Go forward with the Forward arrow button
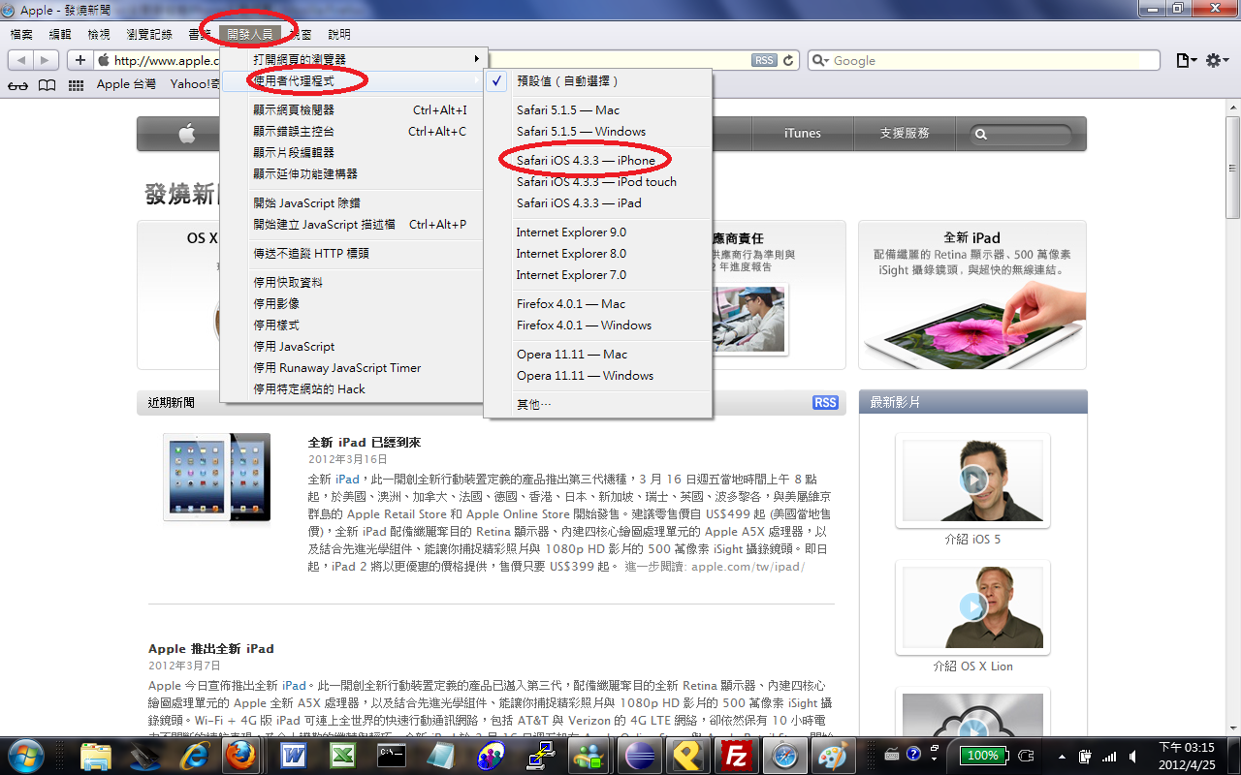Viewport: 1241px width, 775px height. [47, 60]
